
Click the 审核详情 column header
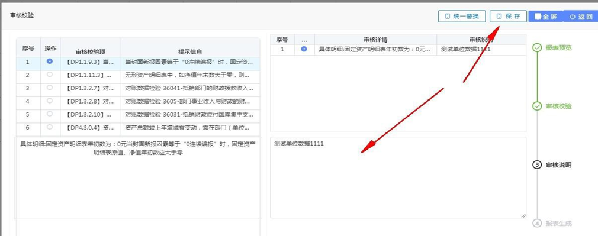coord(375,39)
